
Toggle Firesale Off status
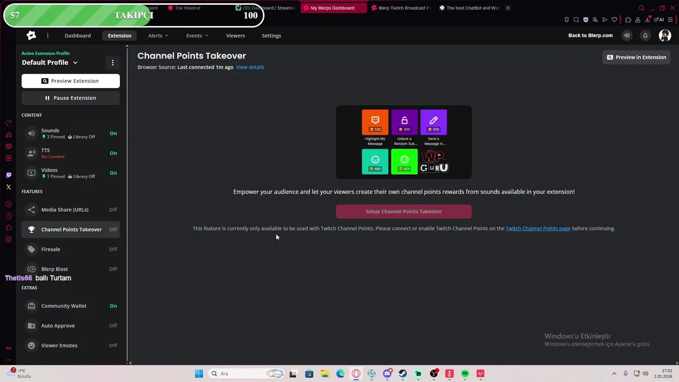point(113,249)
